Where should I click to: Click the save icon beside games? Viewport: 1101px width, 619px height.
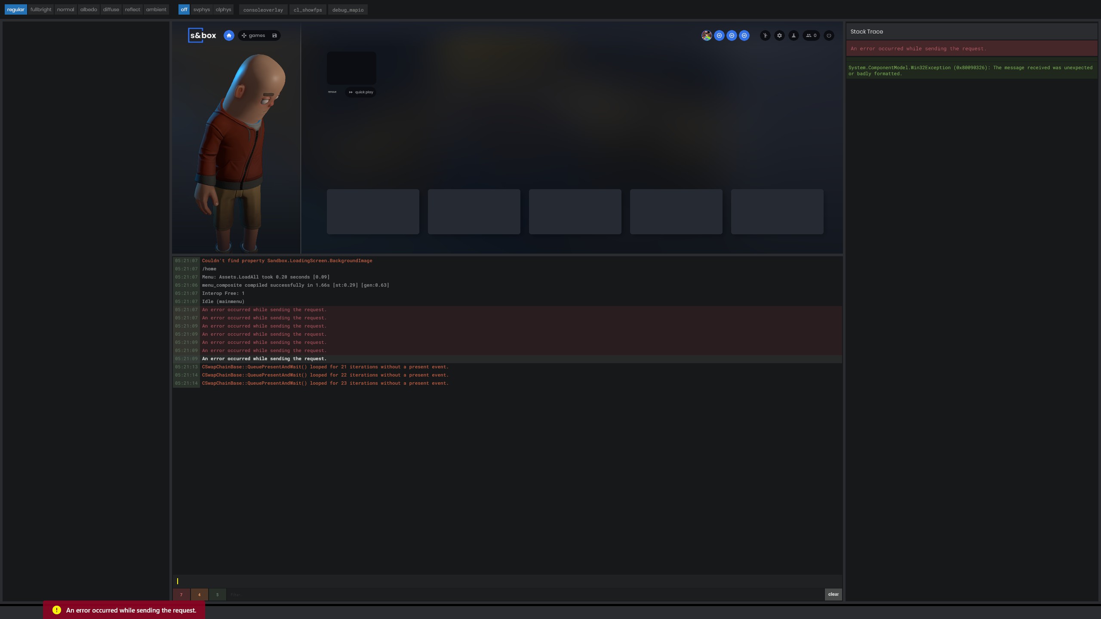(274, 35)
